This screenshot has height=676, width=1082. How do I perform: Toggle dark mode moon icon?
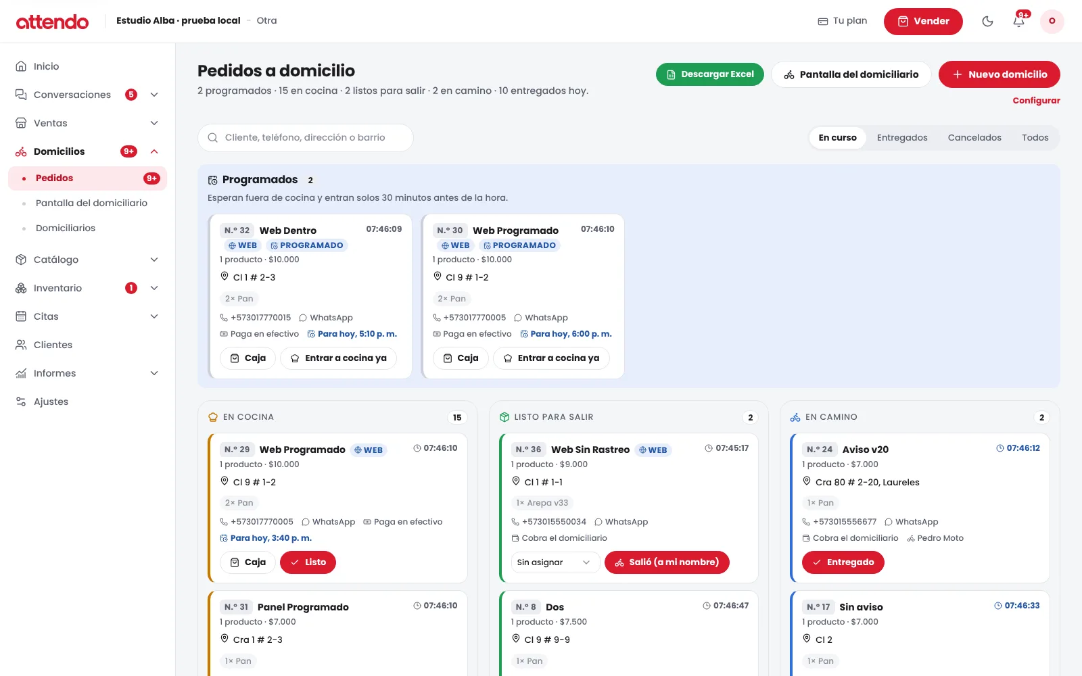pos(987,21)
